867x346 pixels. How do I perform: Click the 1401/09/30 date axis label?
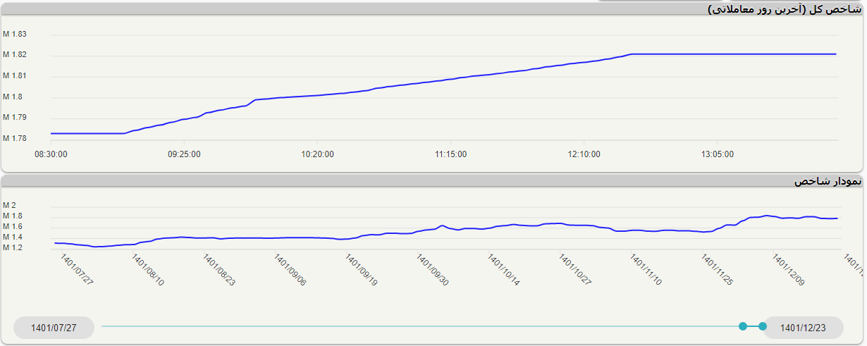(x=432, y=271)
